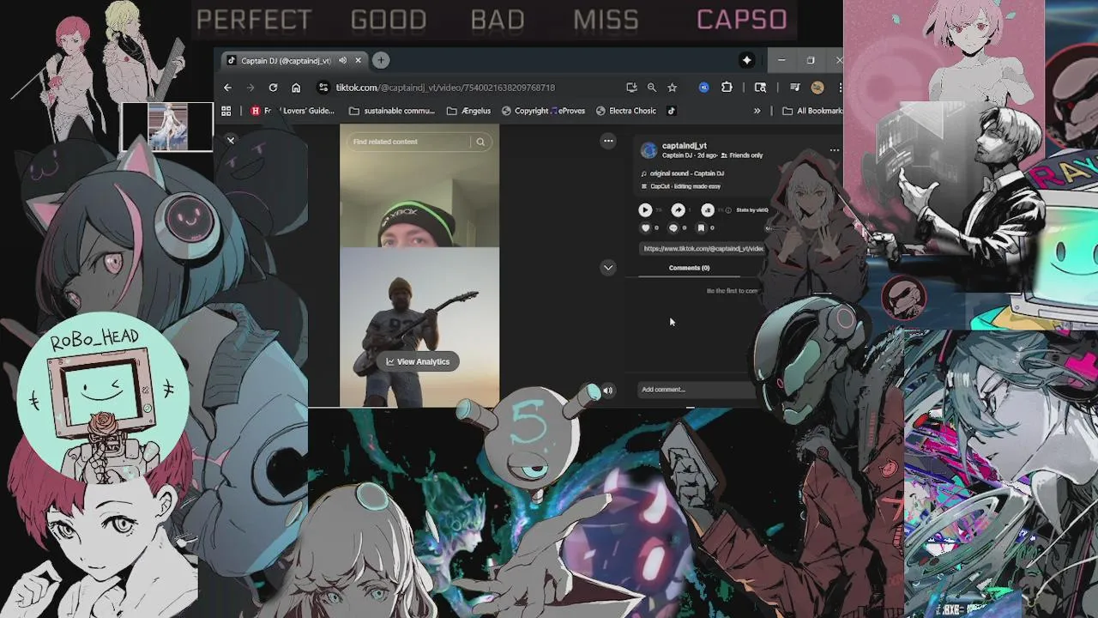
Task: Open the browser home page
Action: click(296, 88)
